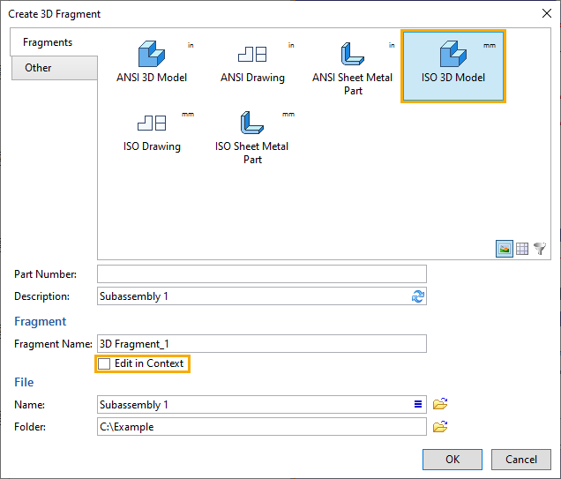Pick the ANSI Sheet Metal Part template

tap(353, 67)
